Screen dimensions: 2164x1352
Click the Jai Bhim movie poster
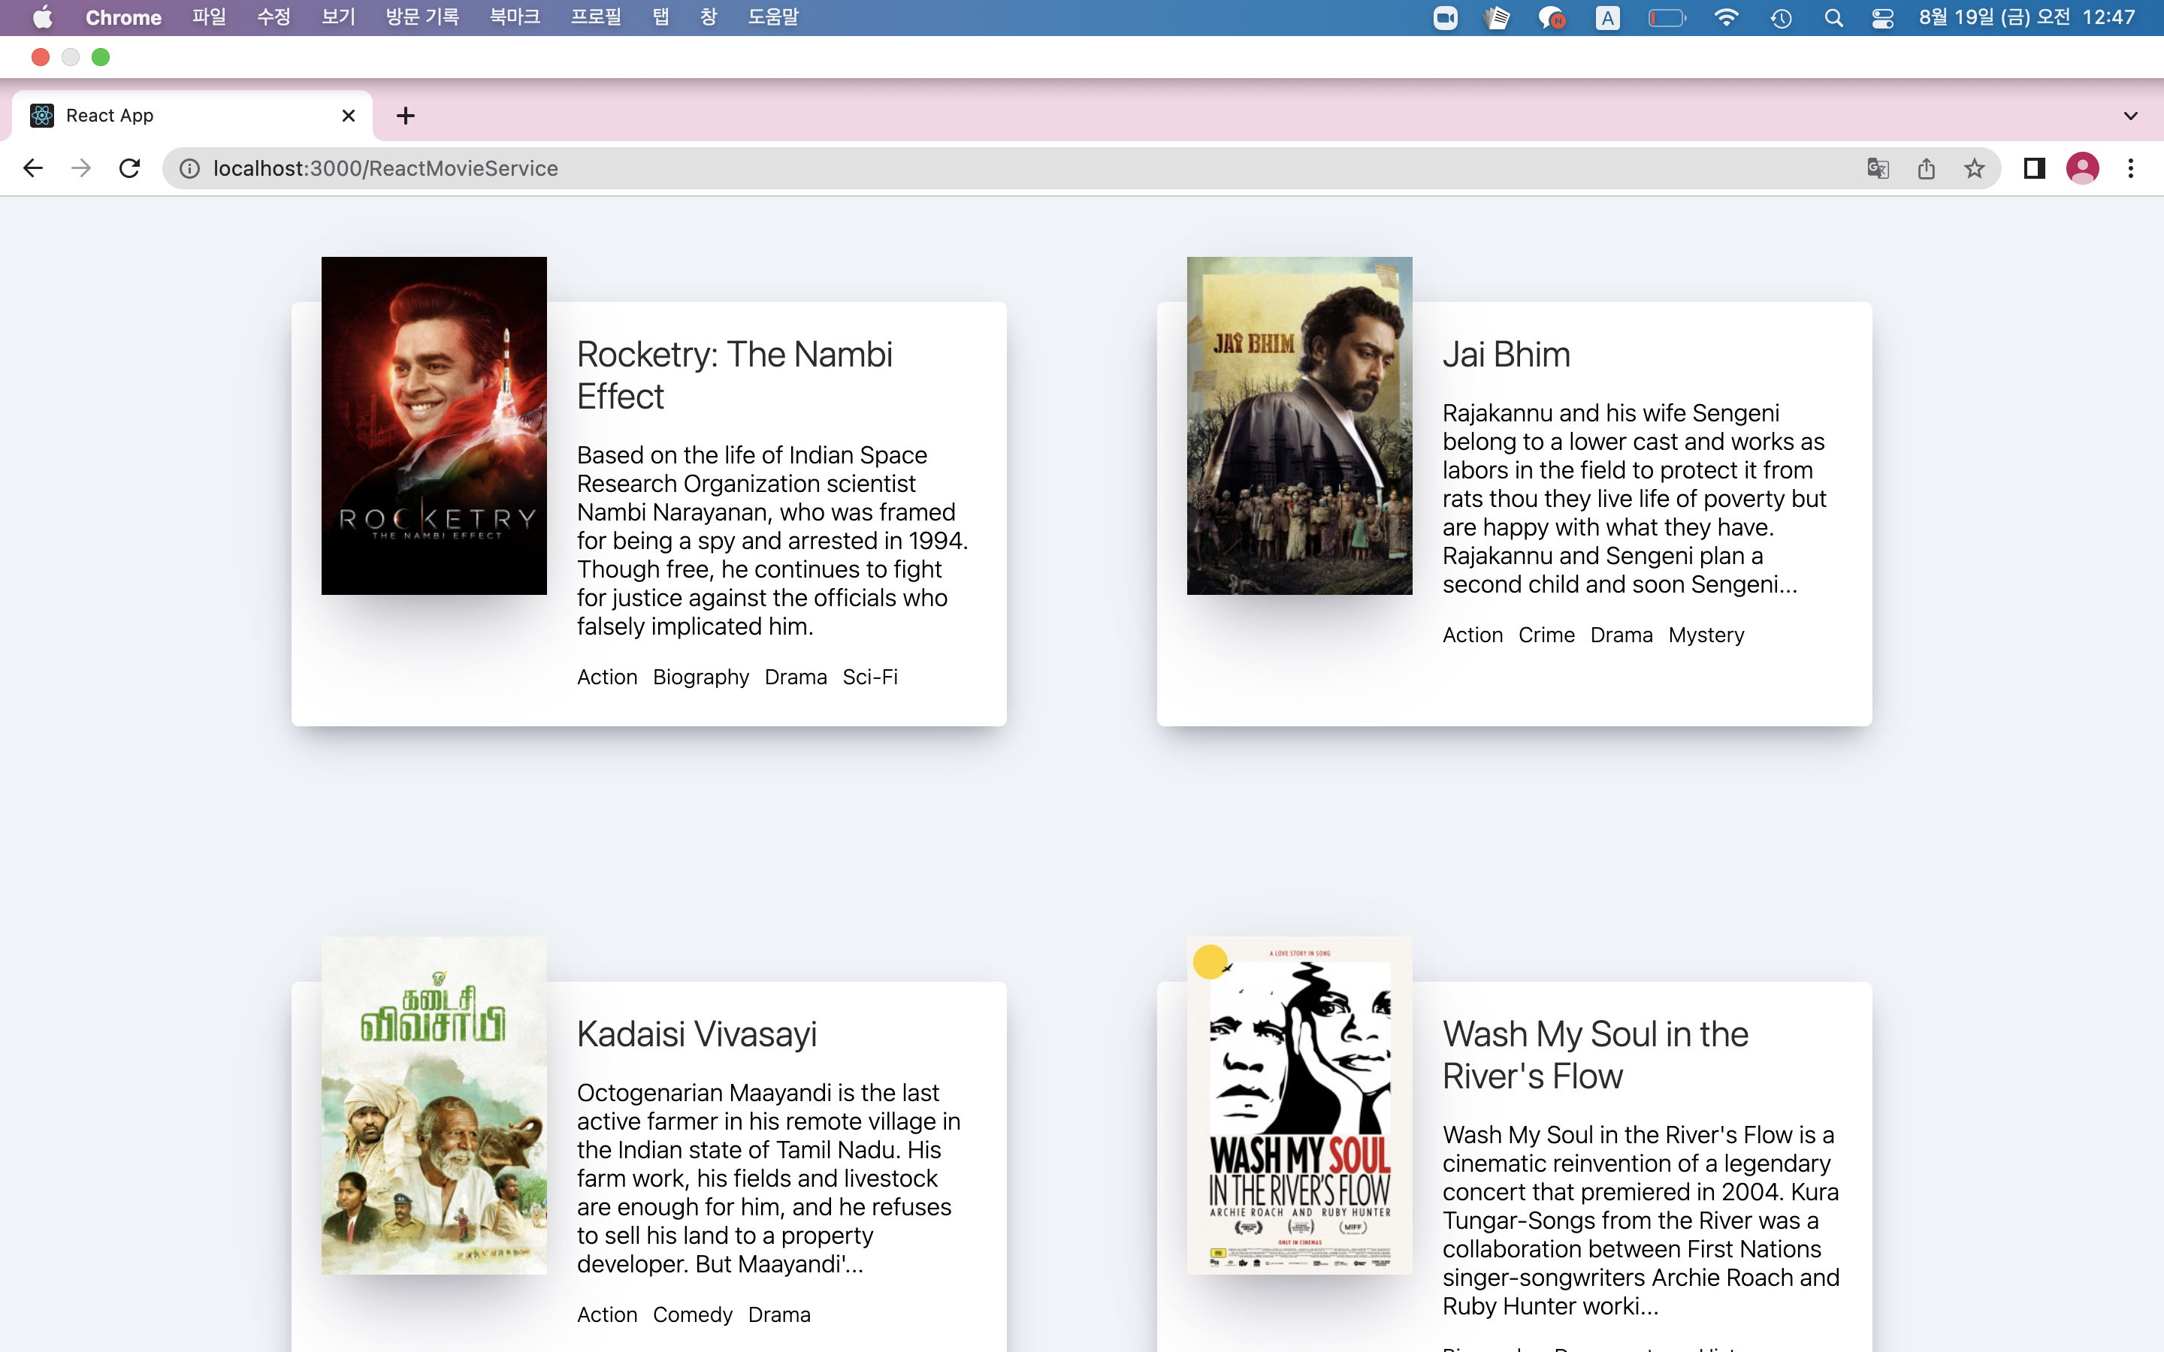pyautogui.click(x=1299, y=426)
